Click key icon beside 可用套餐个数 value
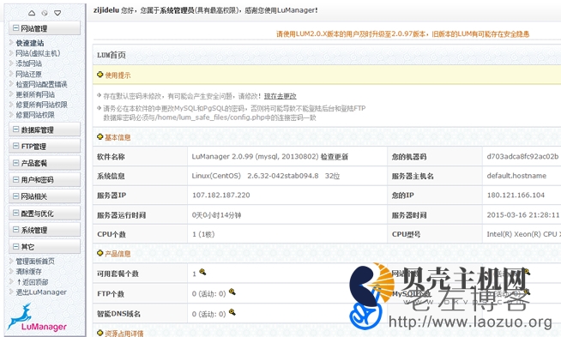 202,272
